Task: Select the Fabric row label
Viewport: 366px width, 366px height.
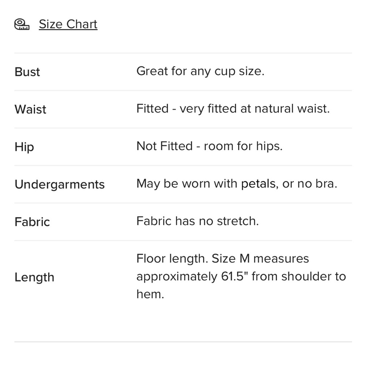Action: pos(32,222)
